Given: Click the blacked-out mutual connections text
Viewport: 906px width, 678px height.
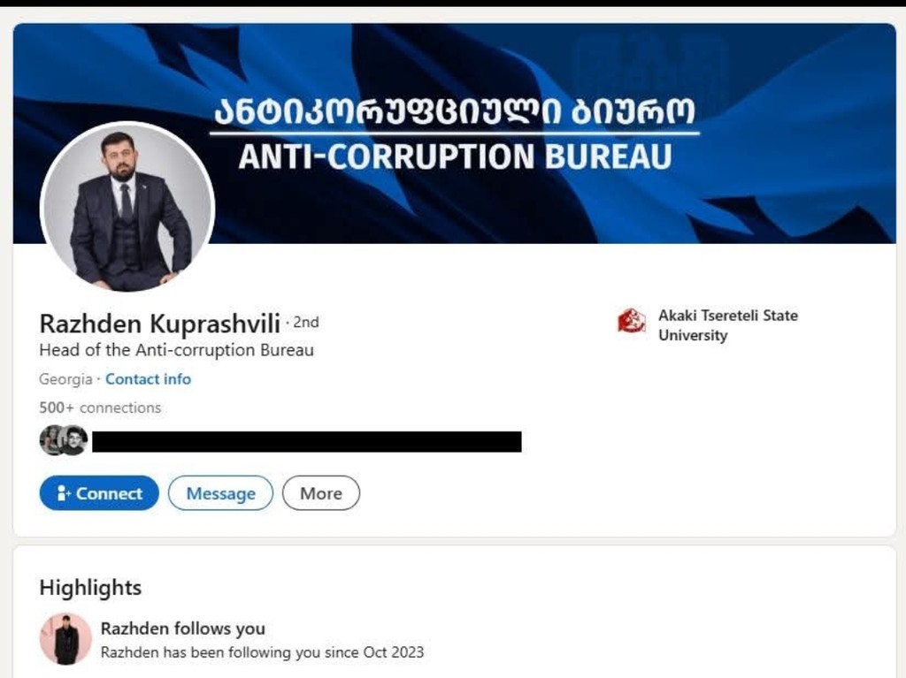Looking at the screenshot, I should [307, 442].
